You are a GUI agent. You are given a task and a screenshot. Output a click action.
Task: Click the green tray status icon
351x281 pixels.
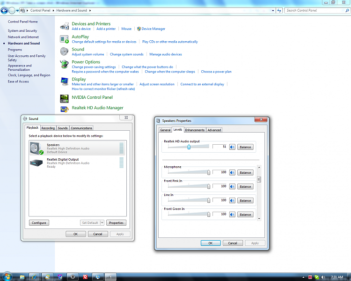316,277
